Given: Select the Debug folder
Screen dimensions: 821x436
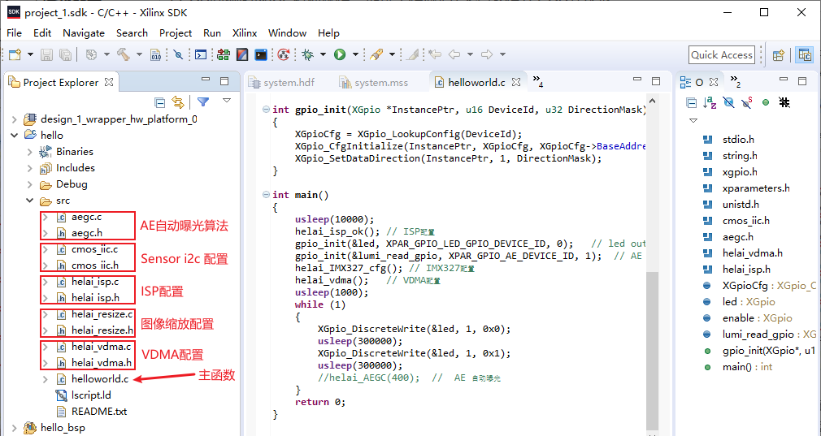Looking at the screenshot, I should coord(72,184).
